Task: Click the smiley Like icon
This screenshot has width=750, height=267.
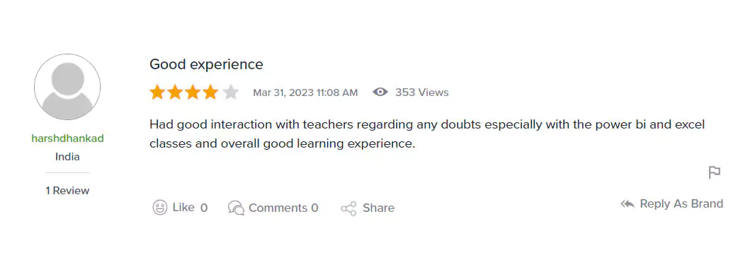Action: tap(160, 208)
